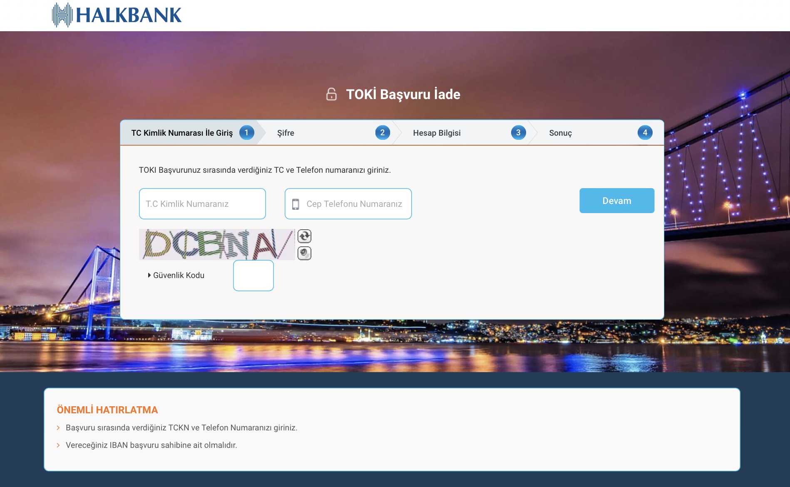The image size is (790, 487).
Task: Click the step 2 number badge
Action: 382,133
